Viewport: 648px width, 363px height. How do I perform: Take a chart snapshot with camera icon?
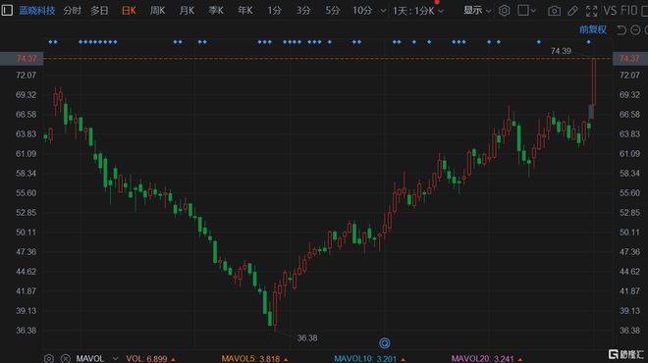tap(554, 11)
